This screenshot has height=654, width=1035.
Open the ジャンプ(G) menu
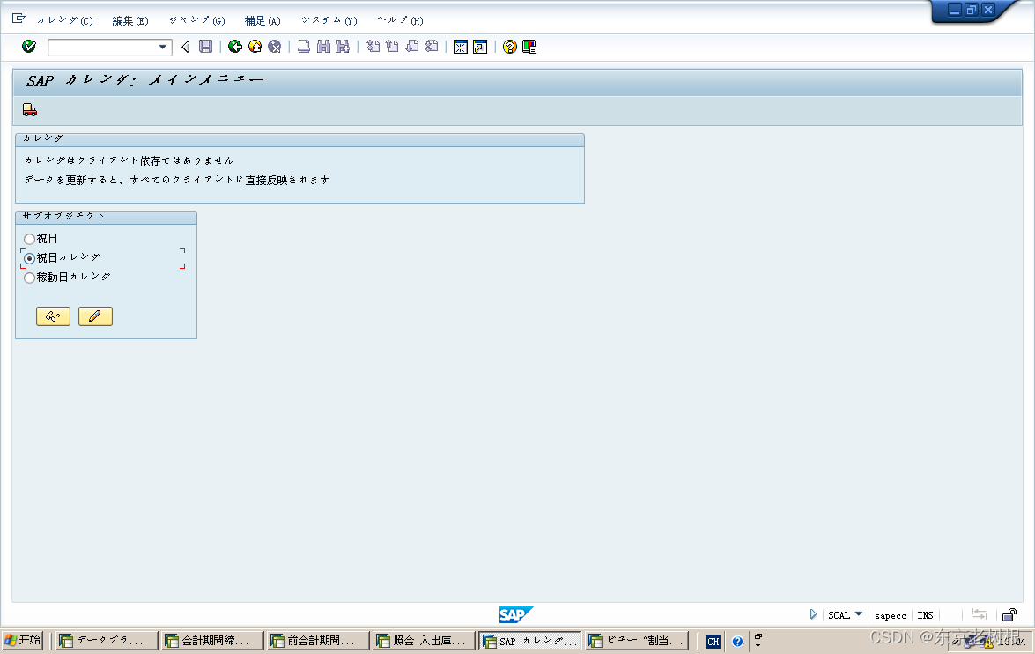(x=196, y=20)
